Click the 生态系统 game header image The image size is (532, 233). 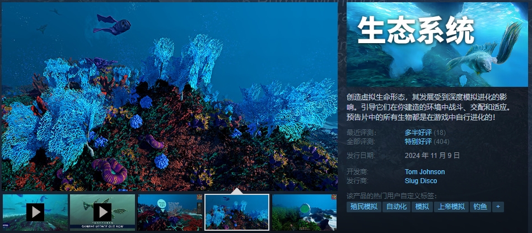[x=437, y=44]
